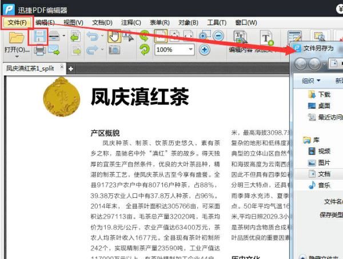Click the marquee zoom tool icon
This screenshot has height=259, width=343.
point(205,35)
